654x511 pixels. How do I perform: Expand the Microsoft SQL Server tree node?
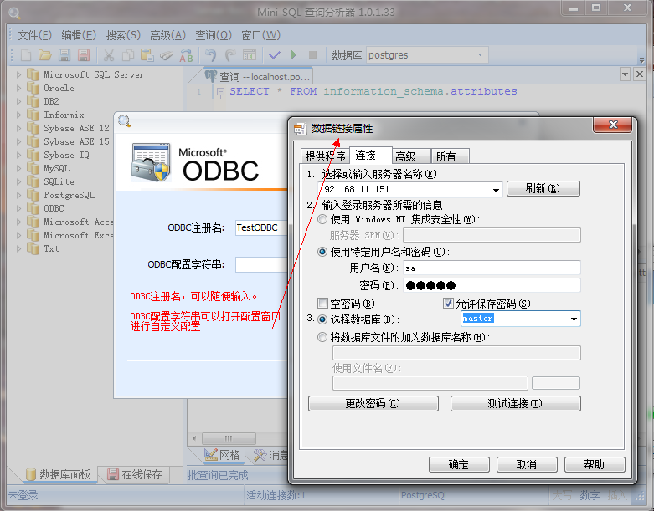coord(18,75)
